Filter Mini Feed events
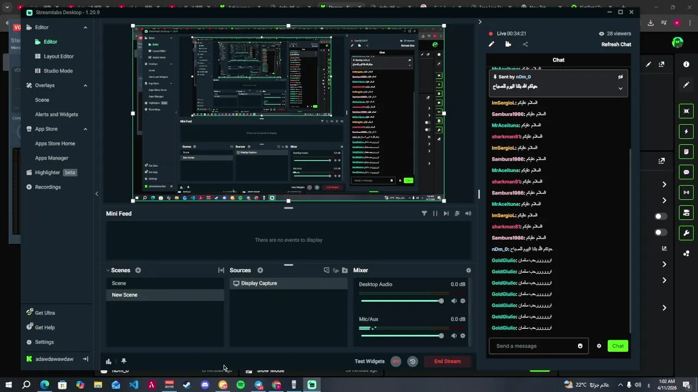Image resolution: width=698 pixels, height=392 pixels. click(424, 213)
